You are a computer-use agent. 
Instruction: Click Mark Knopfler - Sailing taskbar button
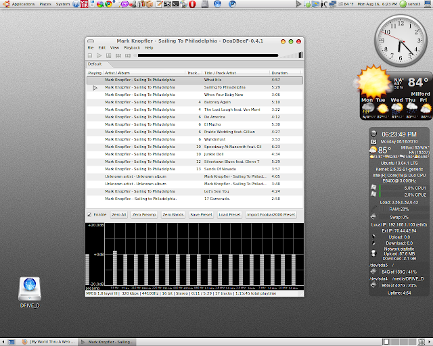click(107, 342)
